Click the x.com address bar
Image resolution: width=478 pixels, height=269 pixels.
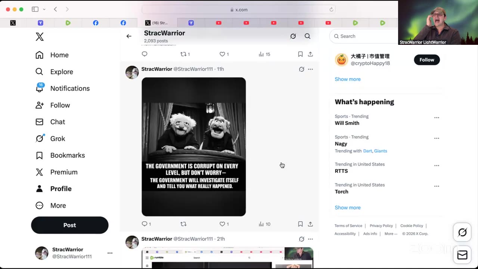pos(239,10)
